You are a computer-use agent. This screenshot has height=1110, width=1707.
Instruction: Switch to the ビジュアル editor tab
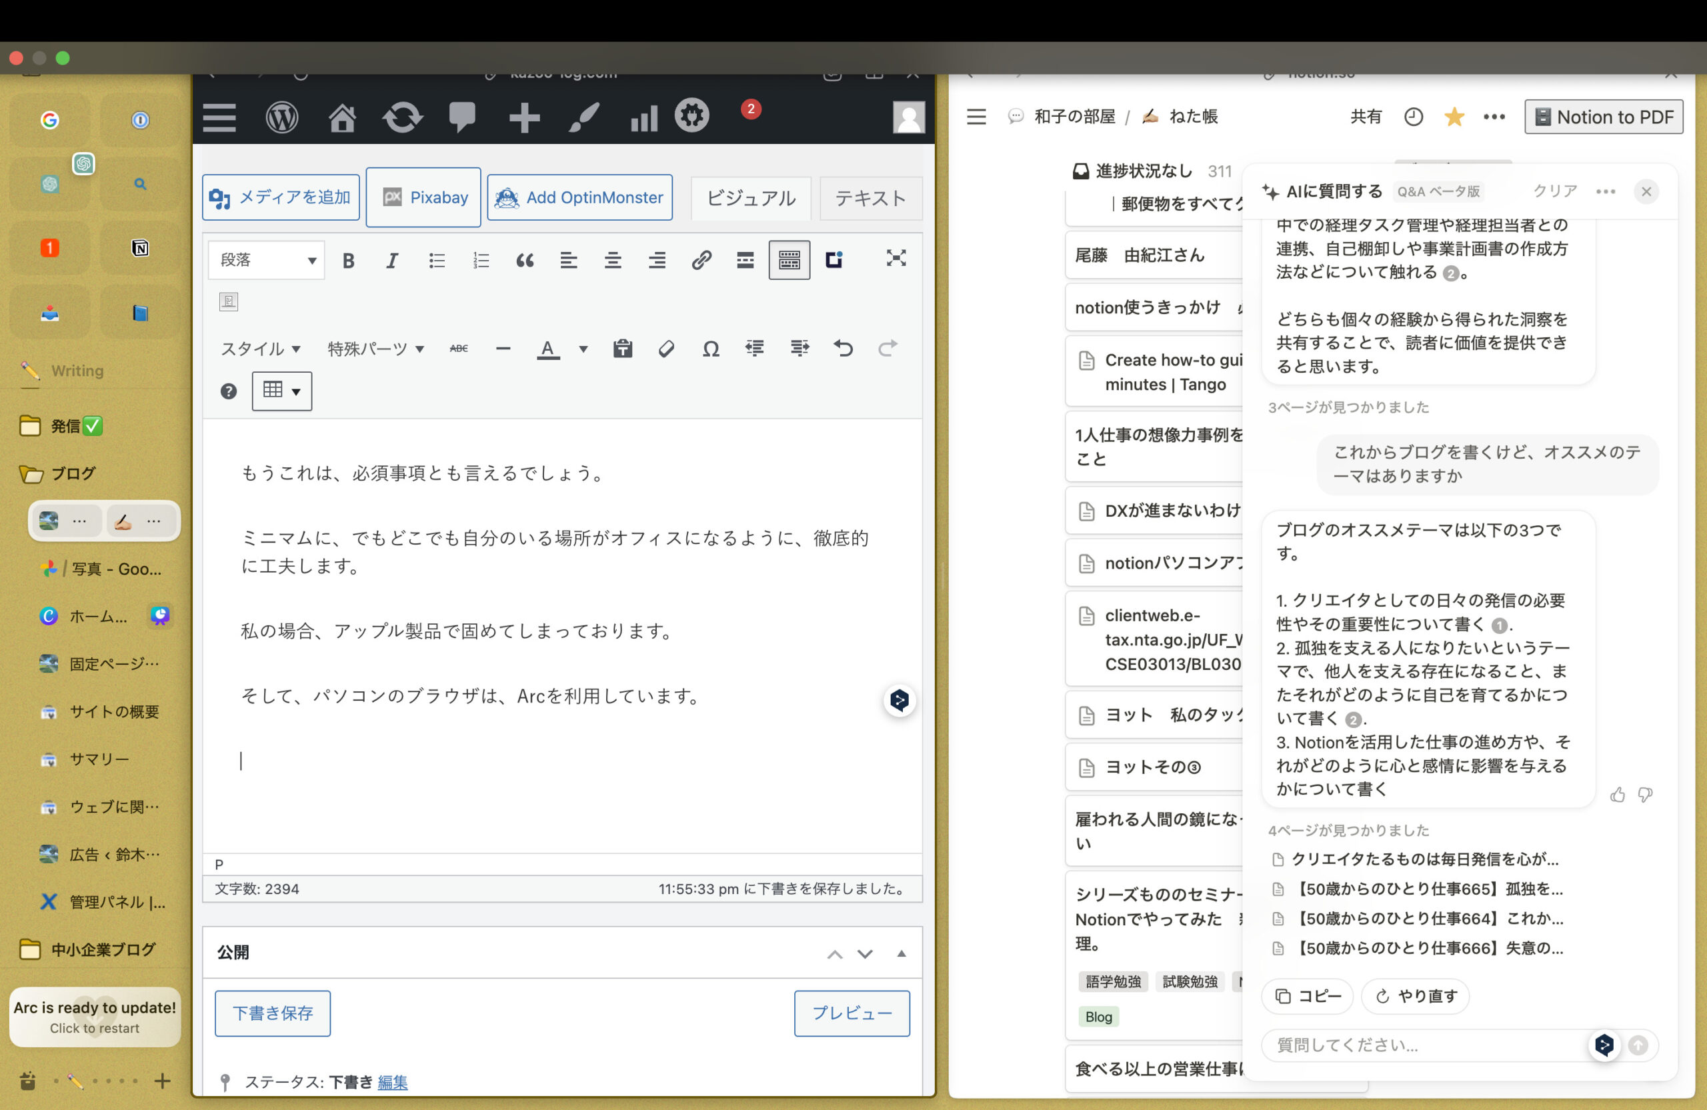tap(750, 198)
